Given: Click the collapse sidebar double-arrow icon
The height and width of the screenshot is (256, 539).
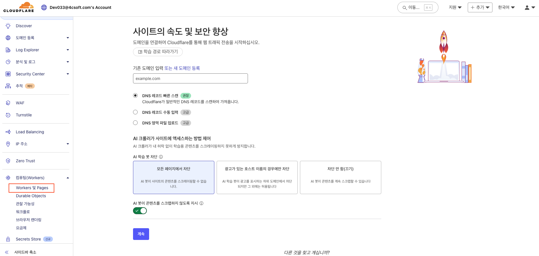Looking at the screenshot, I should (x=7, y=252).
